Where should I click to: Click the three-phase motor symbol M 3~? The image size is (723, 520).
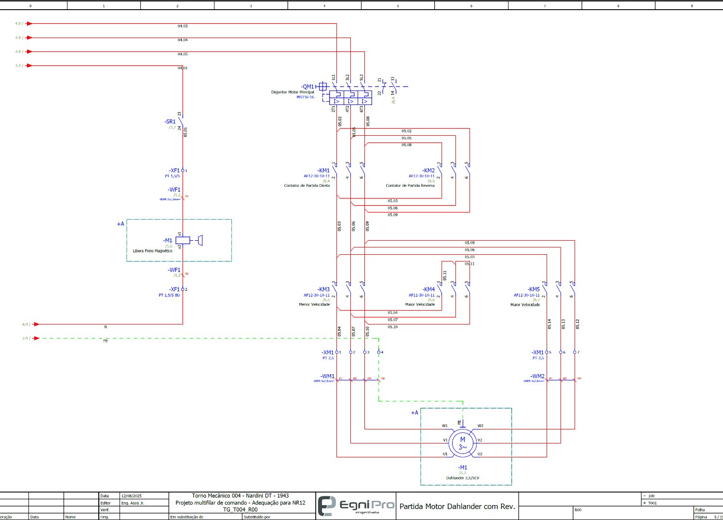(462, 443)
